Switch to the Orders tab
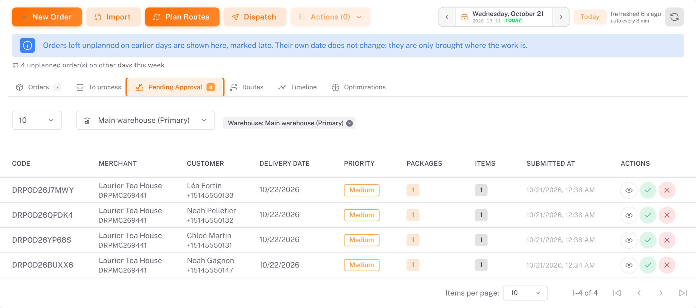The width and height of the screenshot is (696, 308). [x=39, y=87]
